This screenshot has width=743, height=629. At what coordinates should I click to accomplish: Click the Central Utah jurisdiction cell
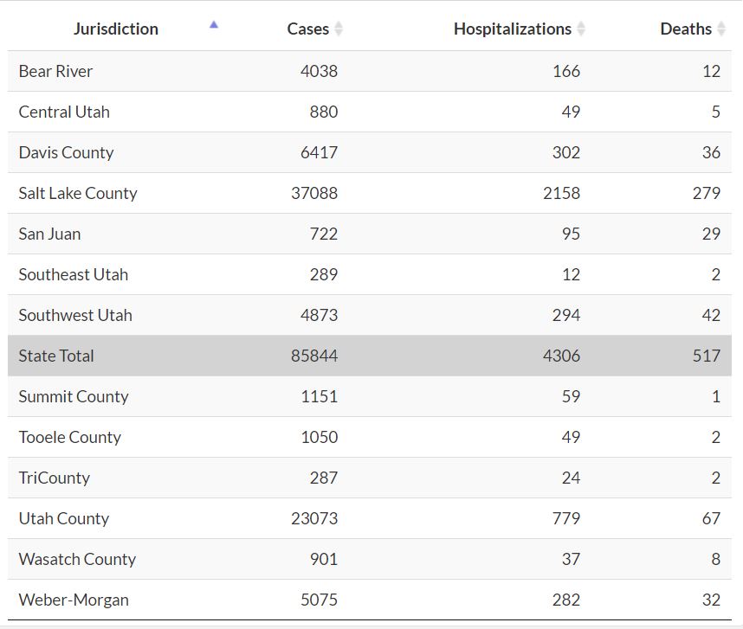click(x=64, y=112)
